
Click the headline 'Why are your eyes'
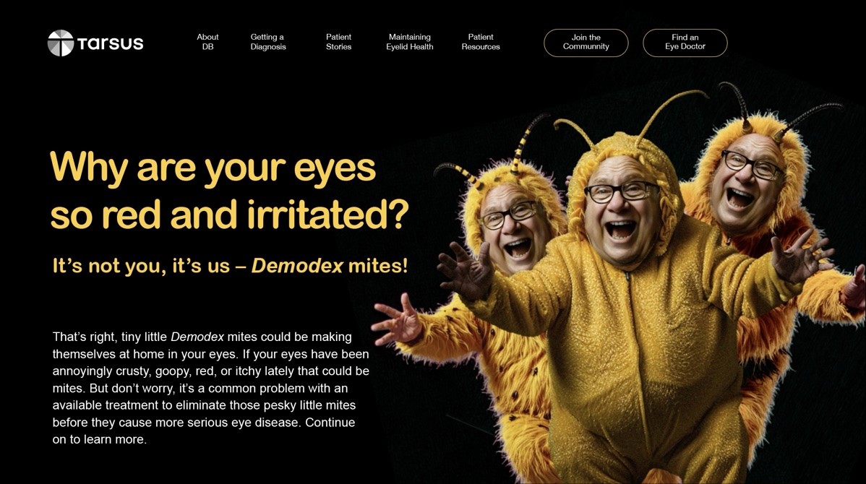point(213,167)
